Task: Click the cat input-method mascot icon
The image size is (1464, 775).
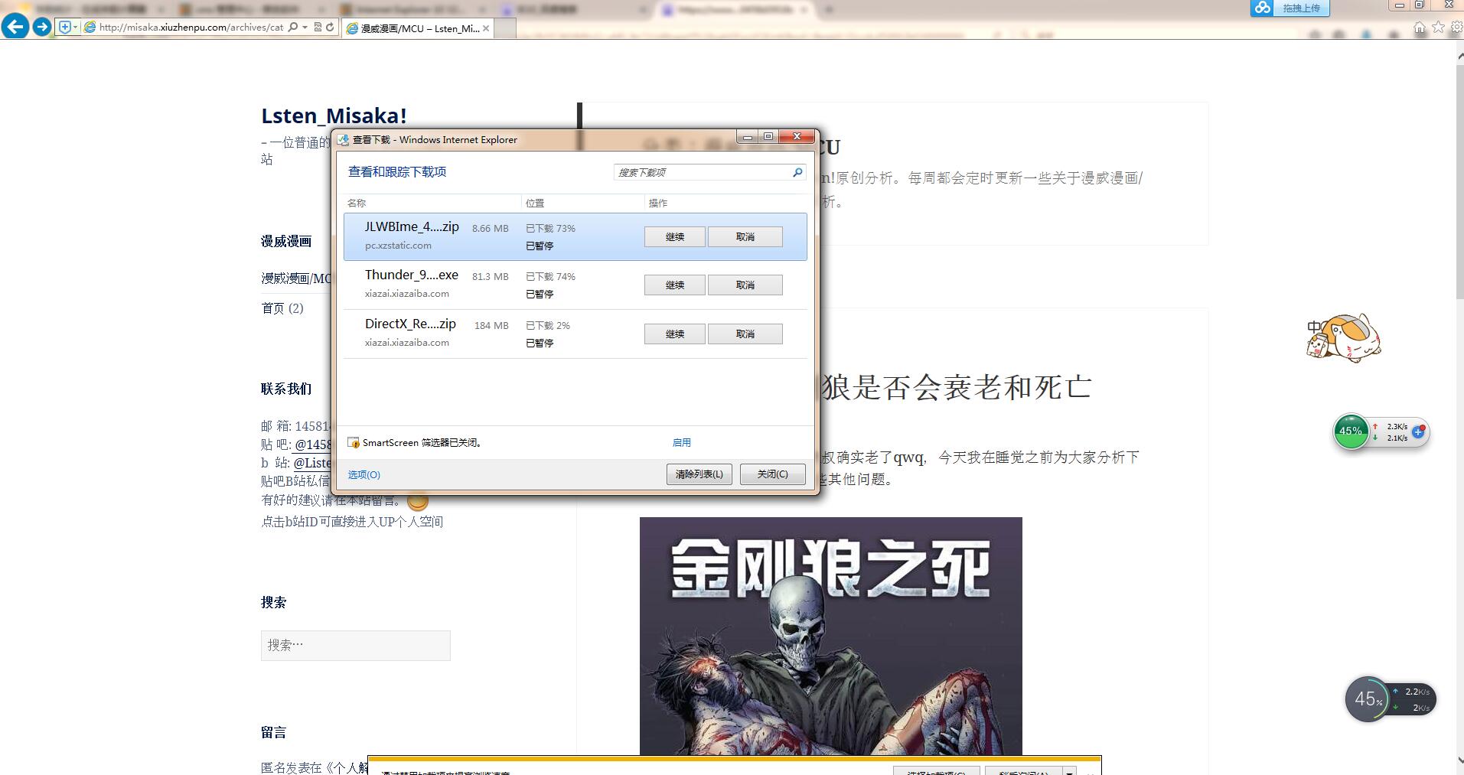Action: point(1344,337)
